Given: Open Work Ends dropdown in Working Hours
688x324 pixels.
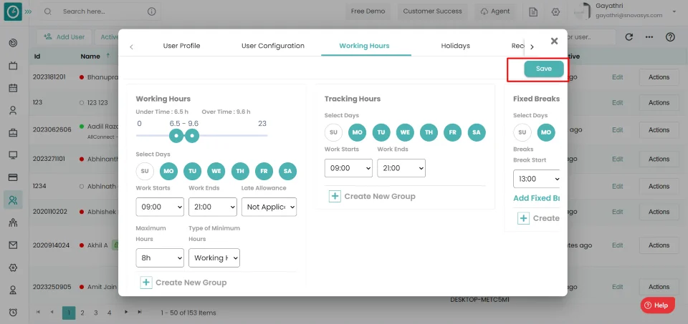Looking at the screenshot, I should click(x=213, y=207).
